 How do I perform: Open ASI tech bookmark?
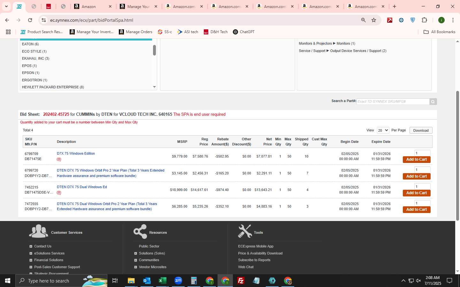tap(188, 32)
